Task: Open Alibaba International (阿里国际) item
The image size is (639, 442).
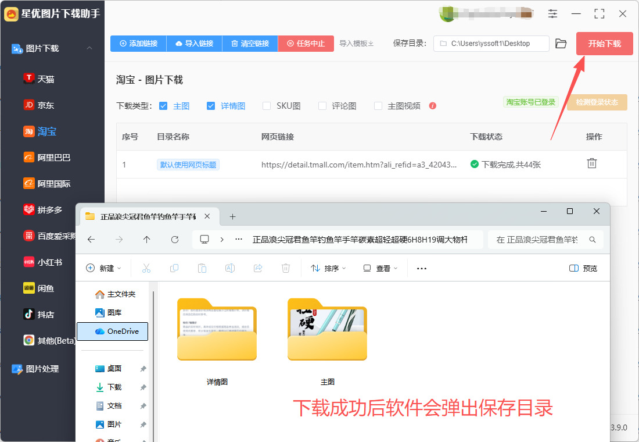Action: [46, 183]
